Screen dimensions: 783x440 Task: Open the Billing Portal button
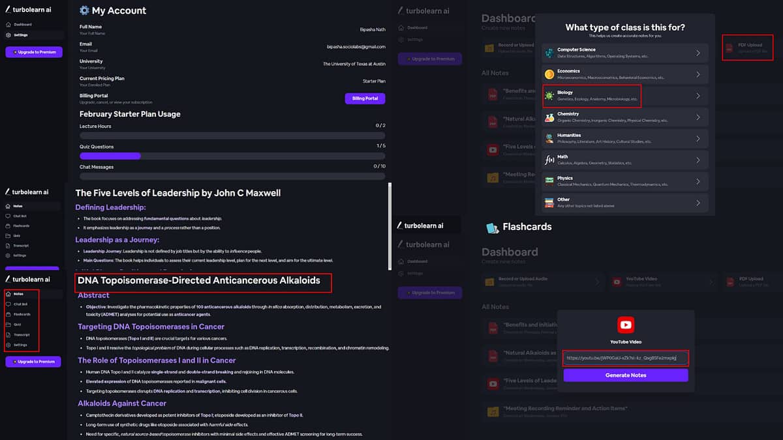click(365, 98)
